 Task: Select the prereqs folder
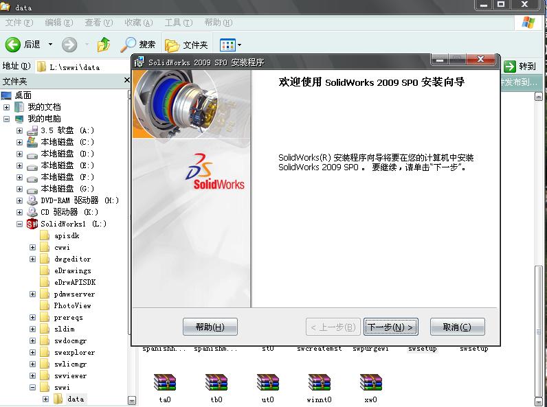pos(69,318)
